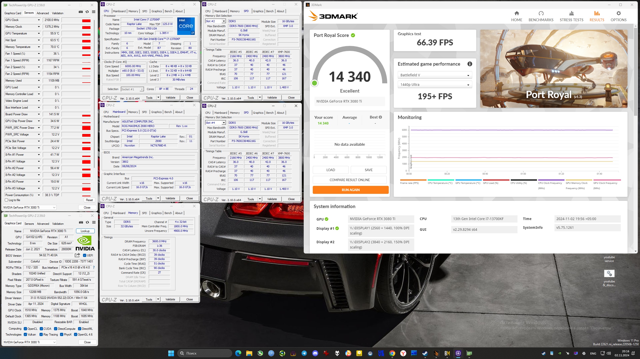
Task: Click the info icon next to Best score
Action: coord(380,117)
